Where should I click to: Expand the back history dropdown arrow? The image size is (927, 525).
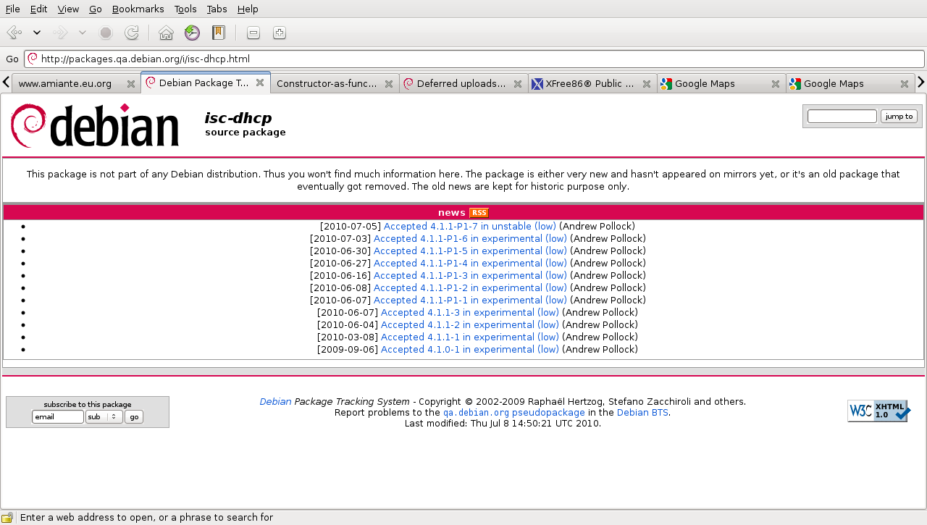(x=37, y=33)
